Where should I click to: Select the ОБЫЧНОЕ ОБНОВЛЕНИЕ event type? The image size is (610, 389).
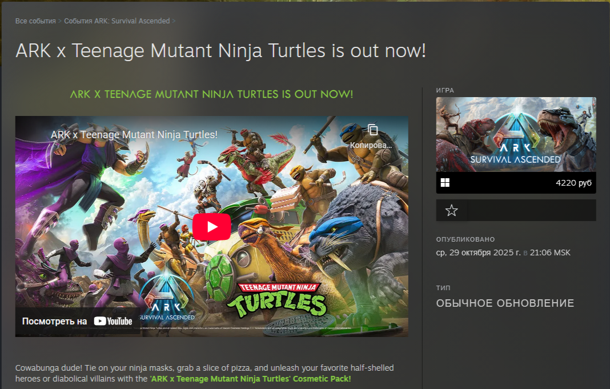coord(505,303)
